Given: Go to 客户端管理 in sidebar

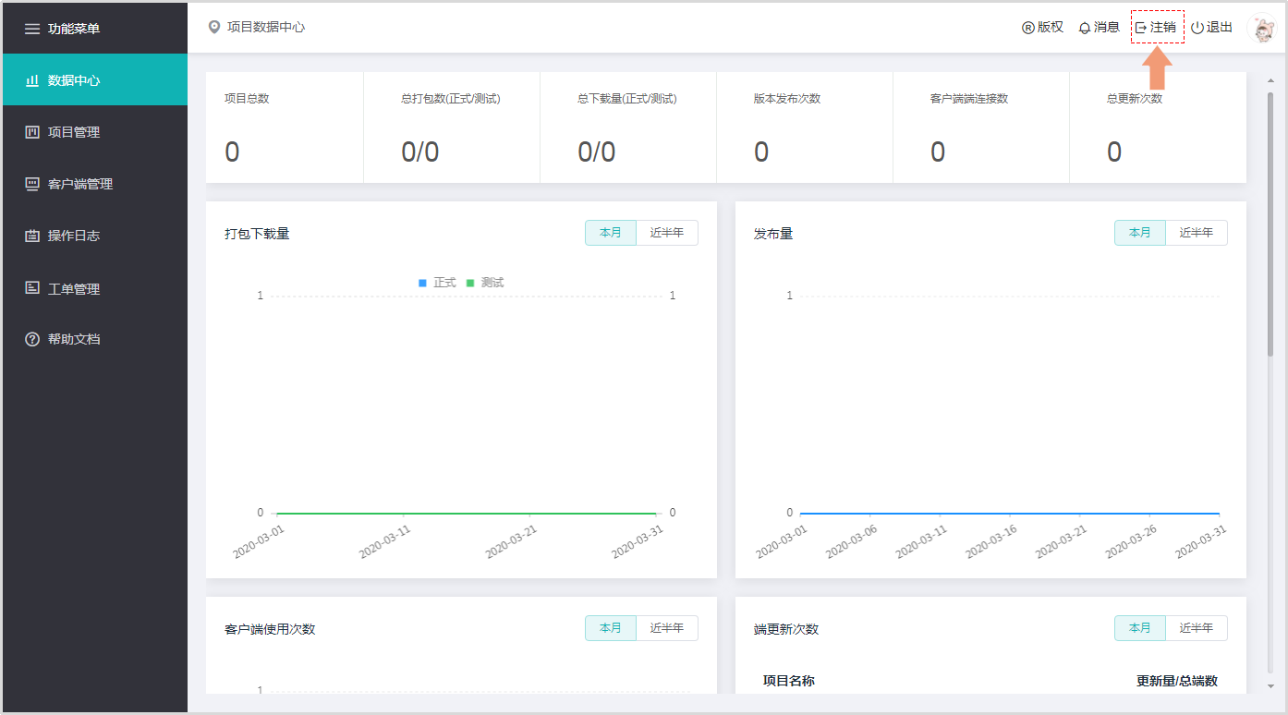Looking at the screenshot, I should (80, 184).
